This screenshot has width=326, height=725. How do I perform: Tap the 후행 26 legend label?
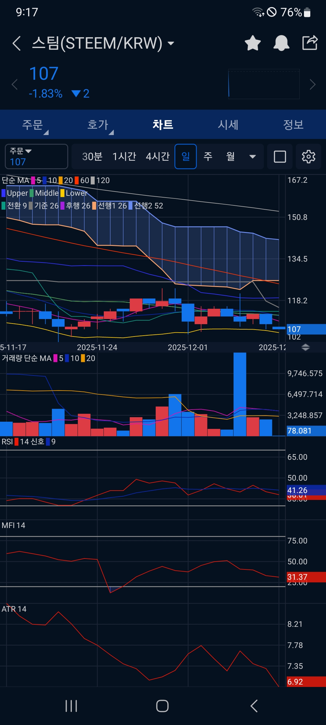[x=75, y=206]
